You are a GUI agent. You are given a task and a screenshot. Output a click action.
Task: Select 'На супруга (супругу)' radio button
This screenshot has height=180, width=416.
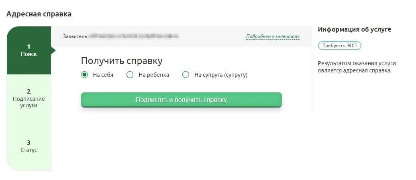[186, 75]
